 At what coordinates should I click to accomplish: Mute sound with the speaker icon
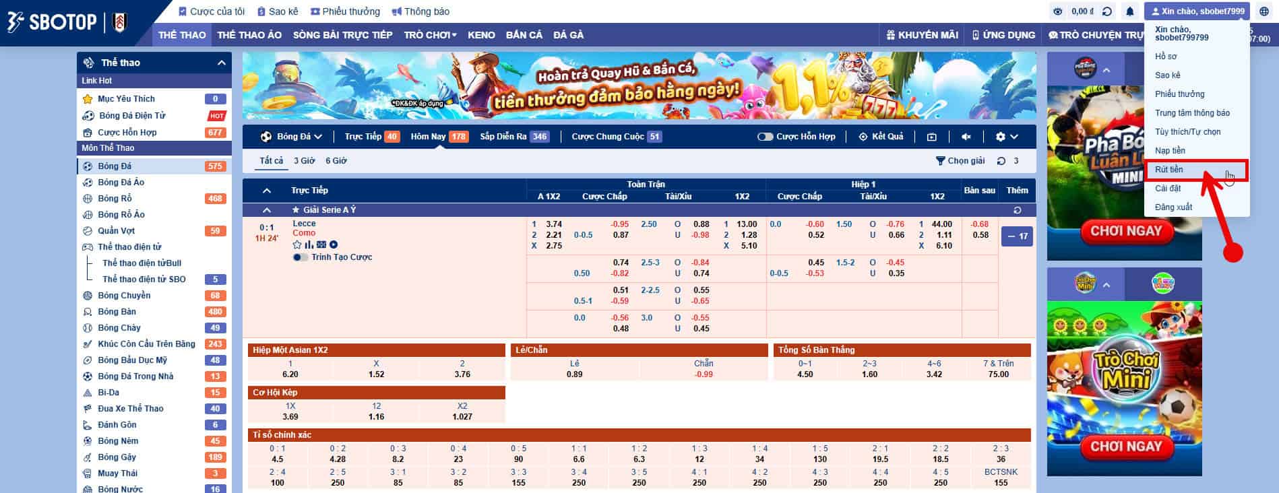(966, 137)
